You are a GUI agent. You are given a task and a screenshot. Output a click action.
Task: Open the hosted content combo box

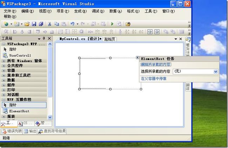coord(195,71)
